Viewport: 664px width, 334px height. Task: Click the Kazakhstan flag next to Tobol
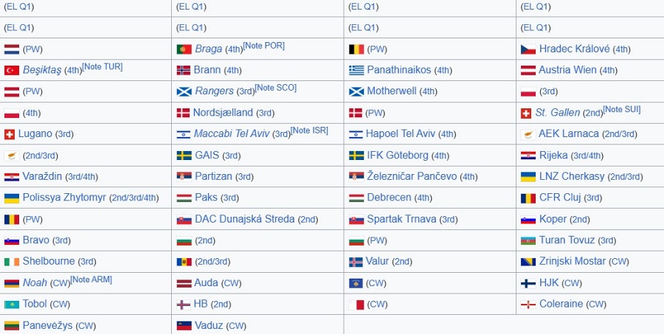point(12,305)
